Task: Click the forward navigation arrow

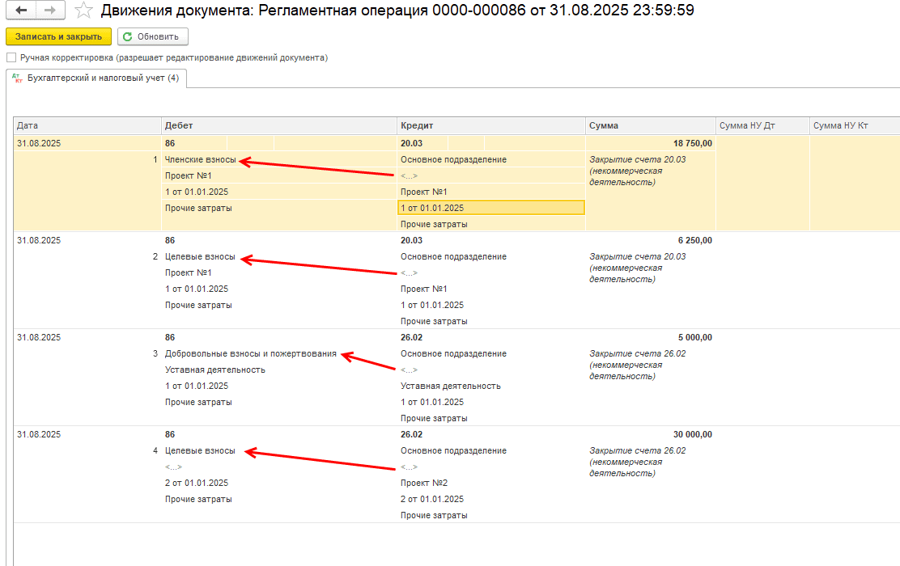Action: [50, 11]
